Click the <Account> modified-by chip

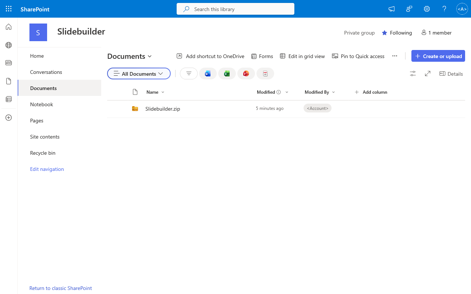(x=318, y=108)
